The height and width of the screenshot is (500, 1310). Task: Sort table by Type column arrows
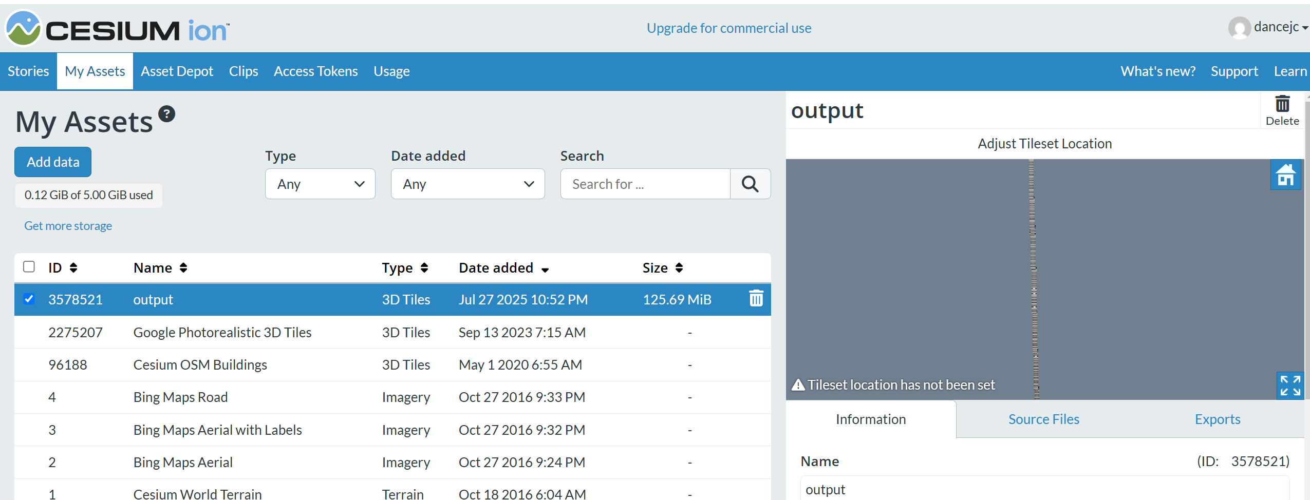(424, 267)
